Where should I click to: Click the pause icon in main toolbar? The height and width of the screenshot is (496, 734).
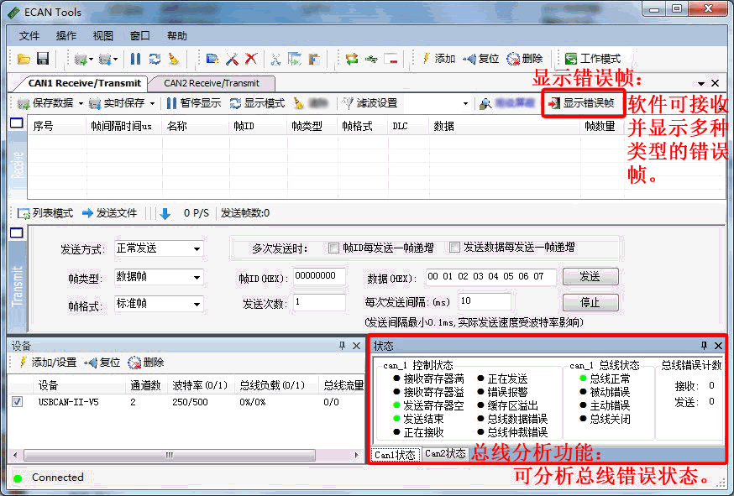click(x=135, y=59)
